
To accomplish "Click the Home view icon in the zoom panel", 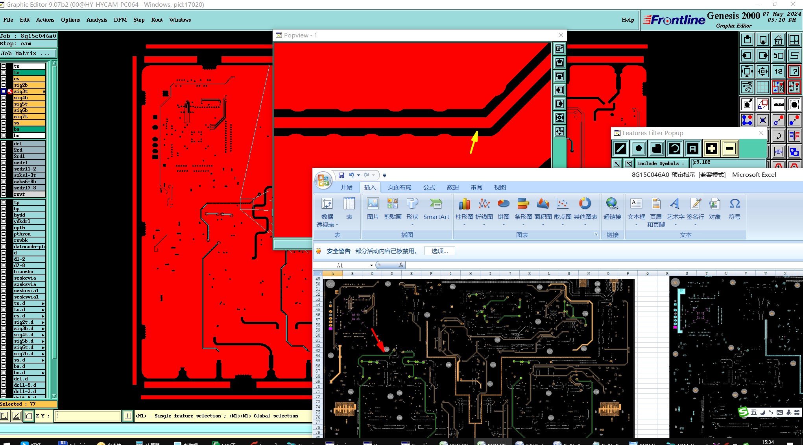I will coord(778,40).
